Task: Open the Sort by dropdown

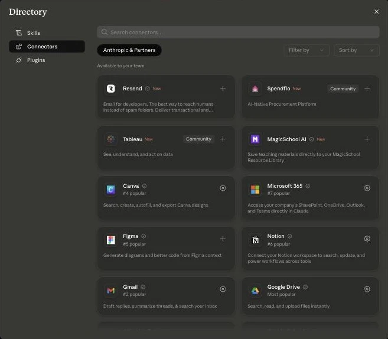Action: [356, 50]
